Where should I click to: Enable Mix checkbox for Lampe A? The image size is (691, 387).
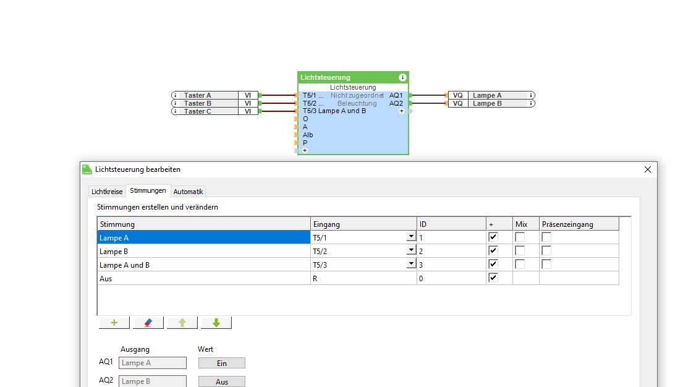[x=520, y=237]
